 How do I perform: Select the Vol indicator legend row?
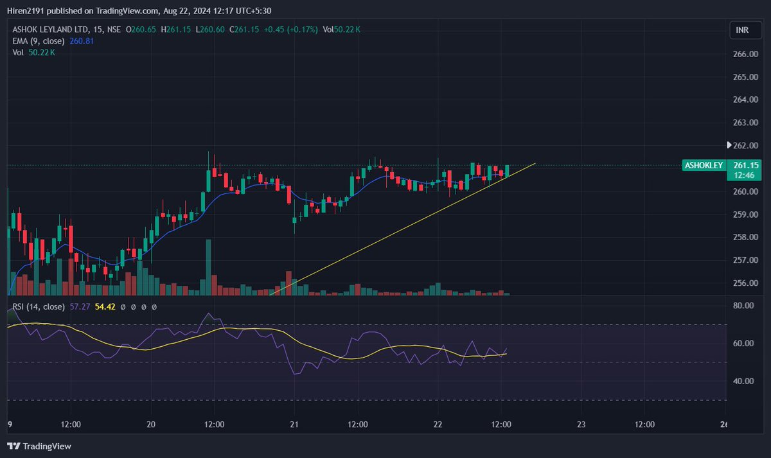[x=33, y=53]
